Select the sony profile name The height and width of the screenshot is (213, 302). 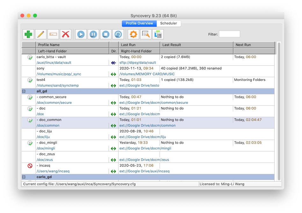point(40,69)
